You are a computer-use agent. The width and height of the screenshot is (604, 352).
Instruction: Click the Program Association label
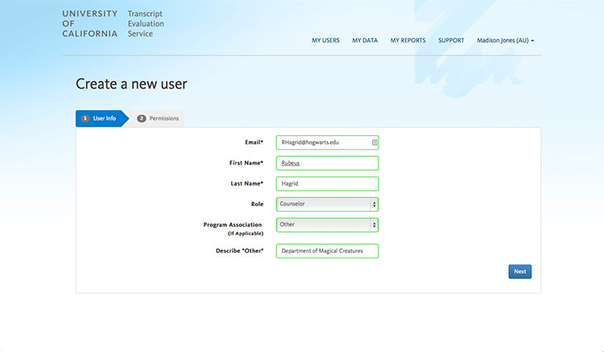click(x=233, y=225)
